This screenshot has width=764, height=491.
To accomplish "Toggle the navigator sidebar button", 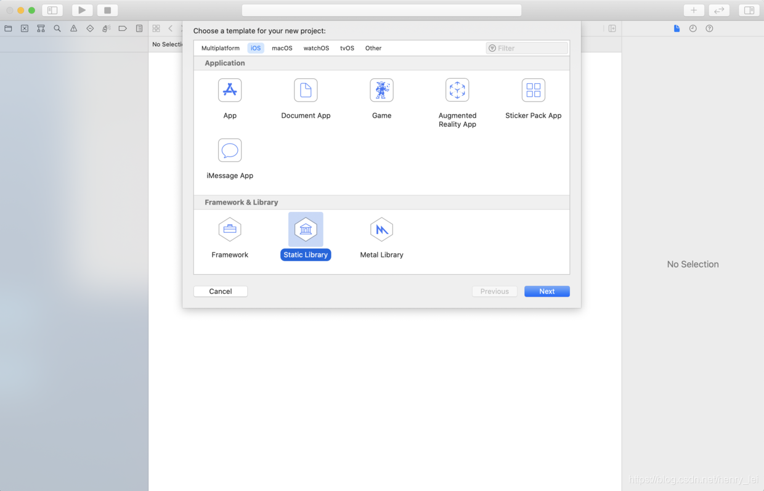I will coord(52,10).
